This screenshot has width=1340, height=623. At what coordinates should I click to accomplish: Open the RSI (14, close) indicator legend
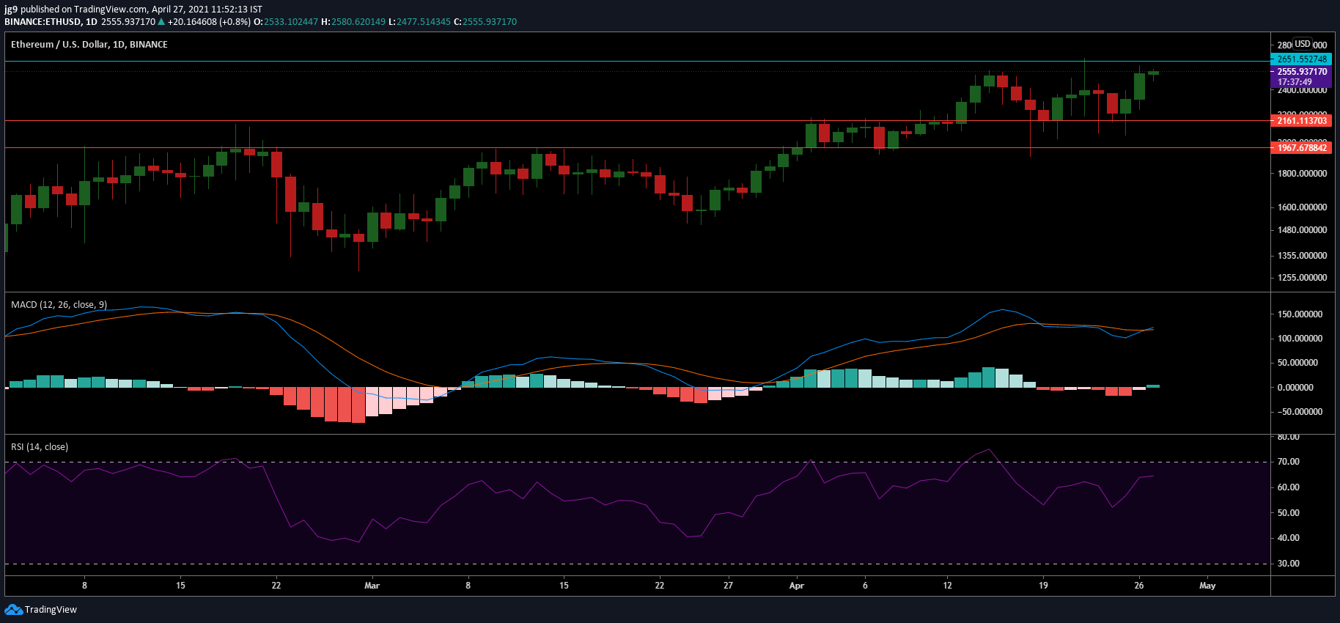[x=40, y=446]
